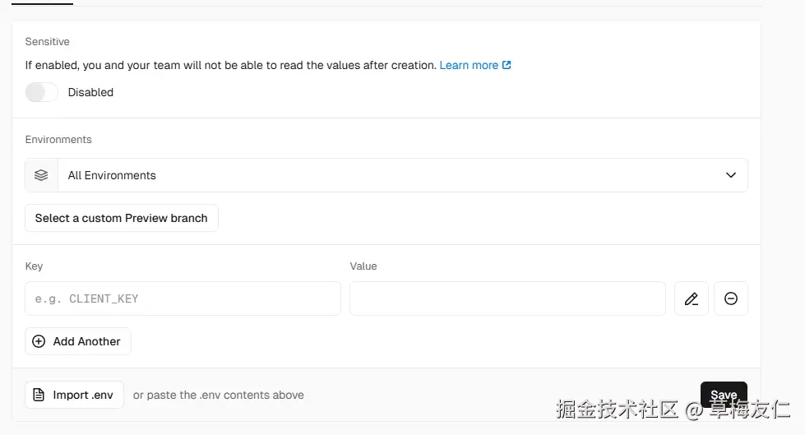Viewport: 805px width, 435px height.
Task: Focus the Key input field
Action: click(183, 298)
